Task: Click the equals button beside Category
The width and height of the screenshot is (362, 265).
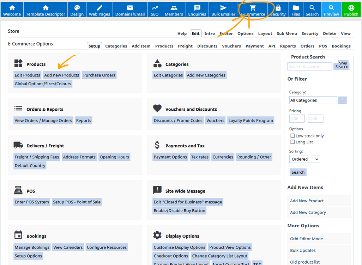Action: (x=342, y=100)
